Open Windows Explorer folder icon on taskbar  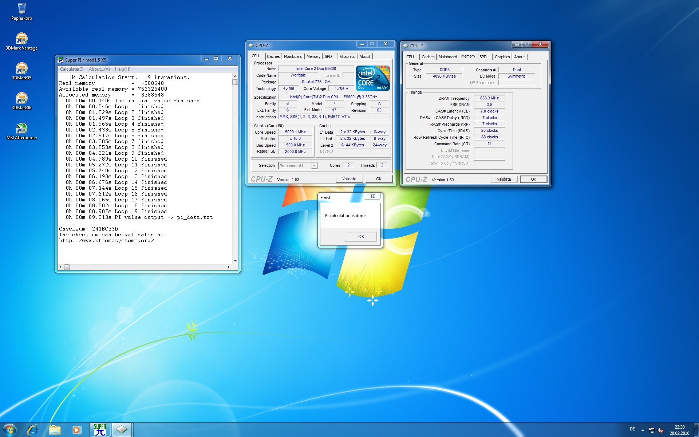(x=55, y=430)
